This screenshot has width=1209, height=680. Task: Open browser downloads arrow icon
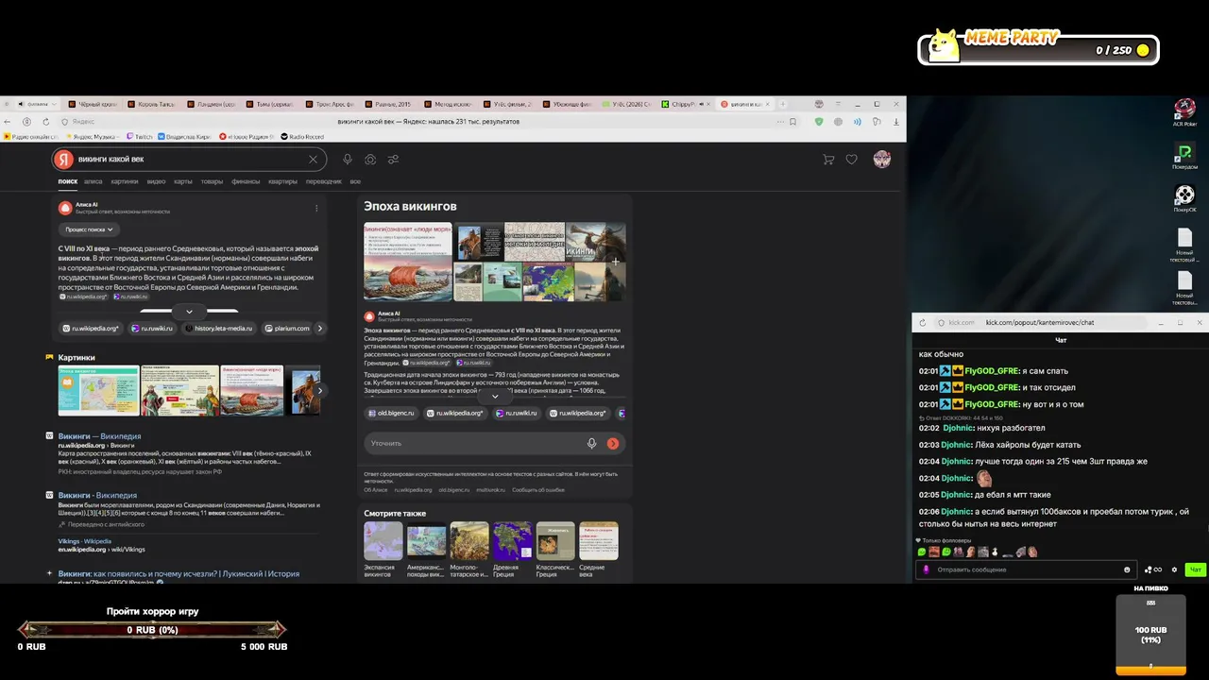(895, 122)
